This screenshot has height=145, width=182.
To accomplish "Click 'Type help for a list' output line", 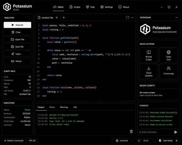I will 67,121.
